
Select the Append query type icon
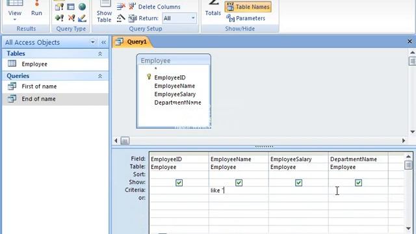coord(59,18)
